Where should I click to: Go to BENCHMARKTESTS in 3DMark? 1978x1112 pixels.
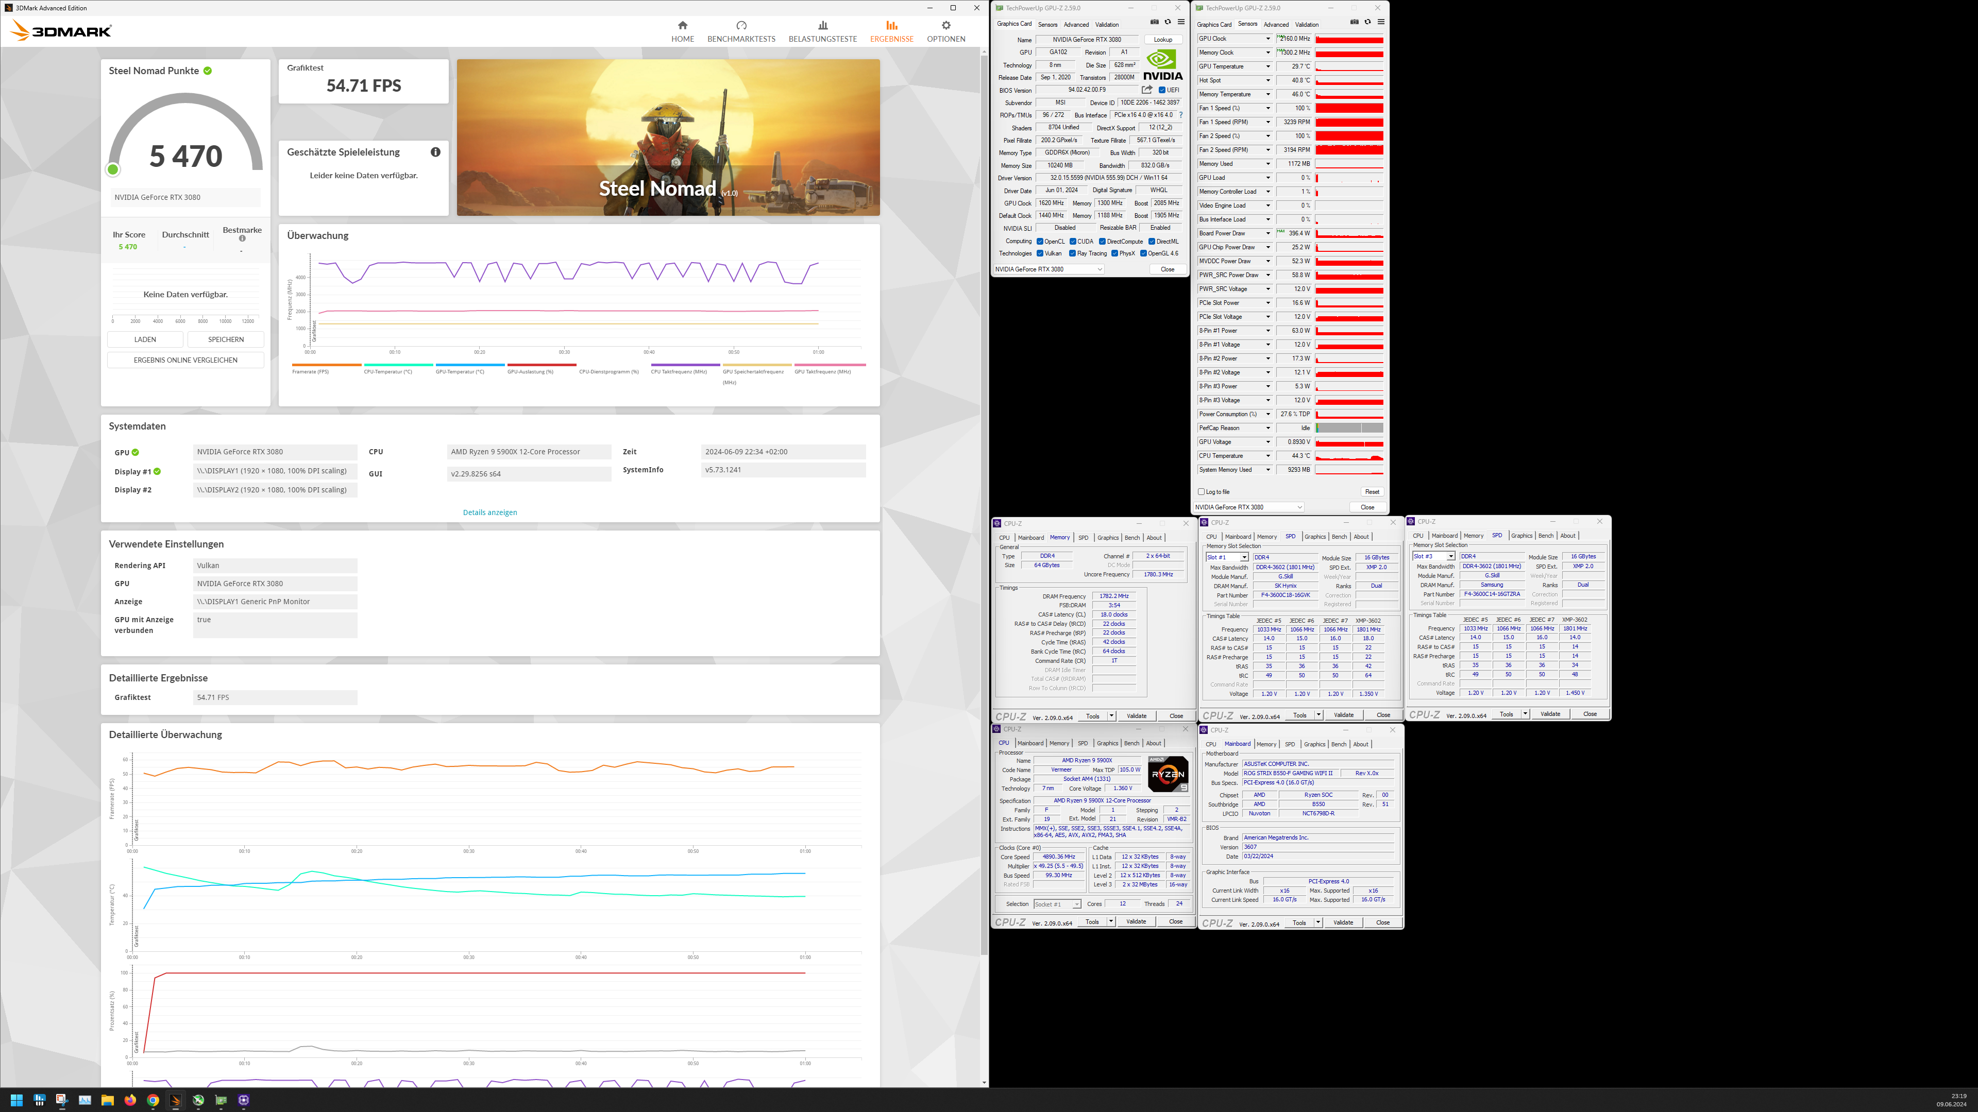741,31
